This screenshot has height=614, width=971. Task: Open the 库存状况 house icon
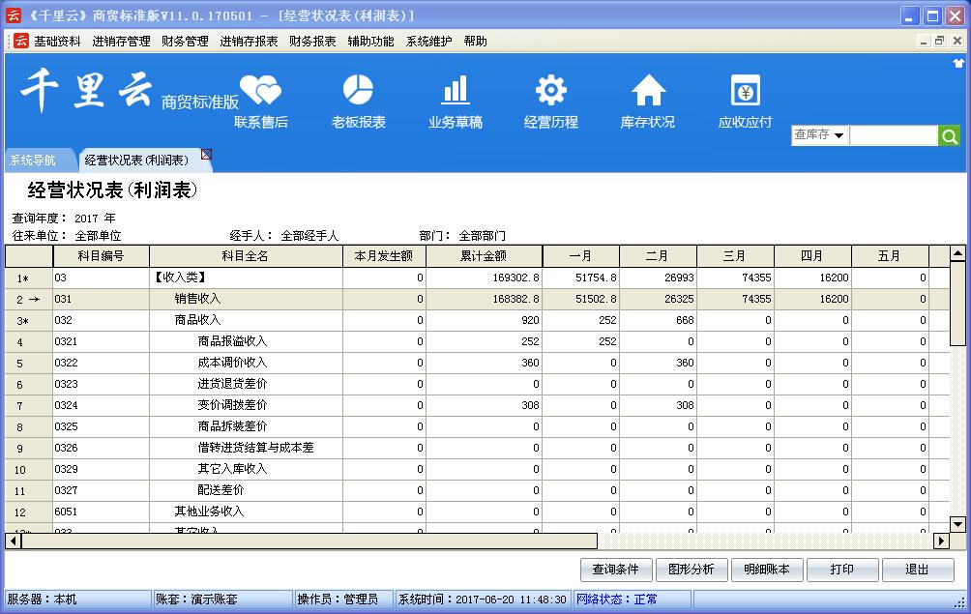(648, 90)
